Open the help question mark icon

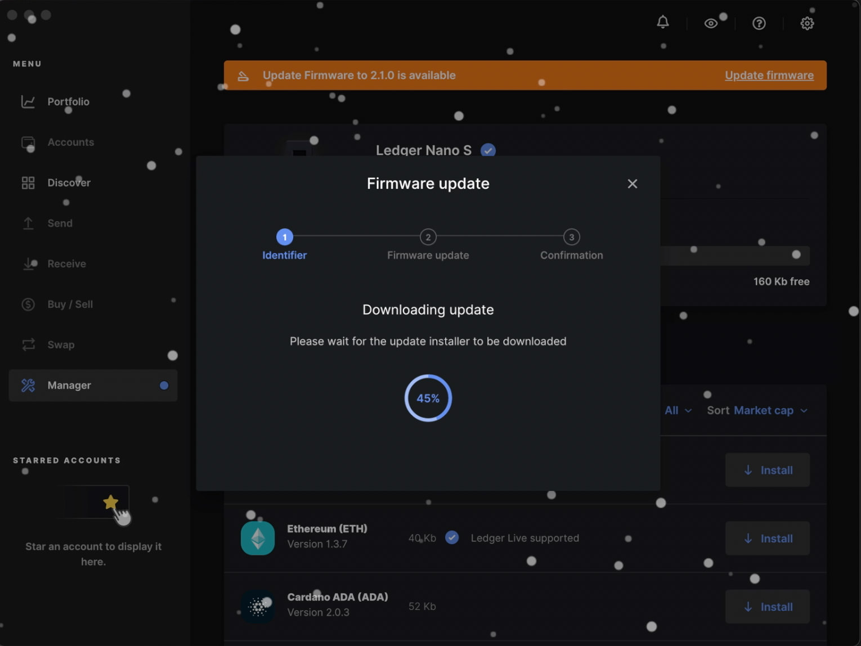[759, 23]
